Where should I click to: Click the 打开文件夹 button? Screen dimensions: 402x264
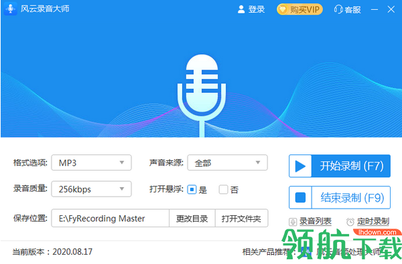[241, 218]
